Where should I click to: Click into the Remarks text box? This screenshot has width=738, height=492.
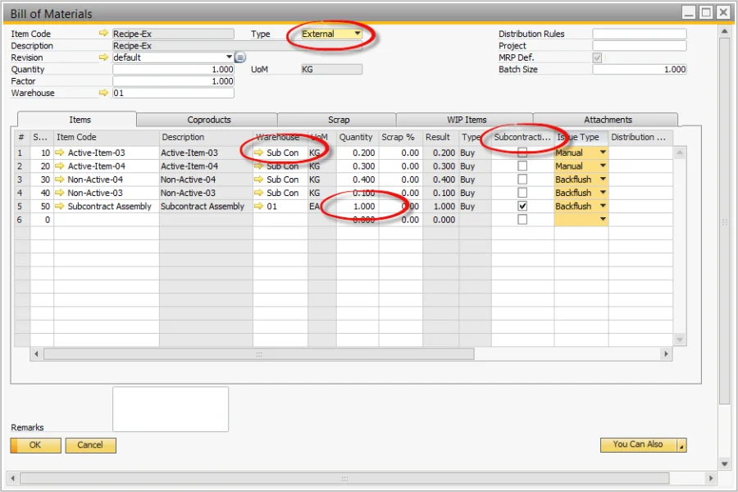tap(171, 409)
